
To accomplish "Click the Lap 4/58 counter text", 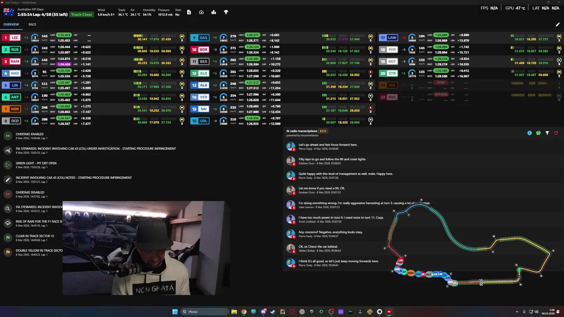I will [x=42, y=15].
